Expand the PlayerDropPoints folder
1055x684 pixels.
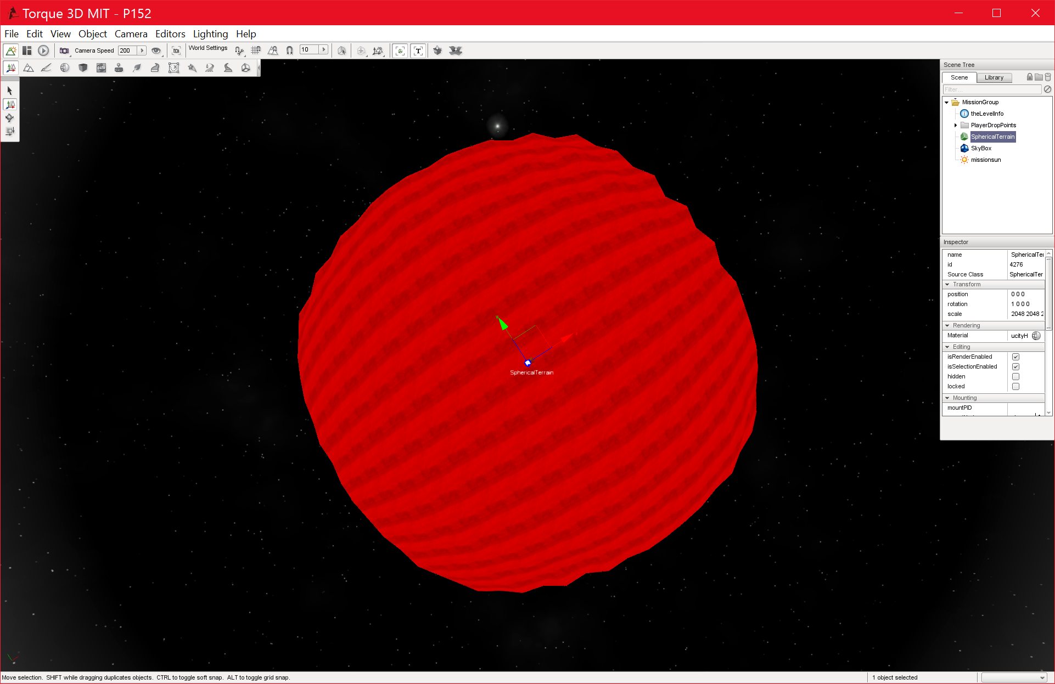pos(956,125)
